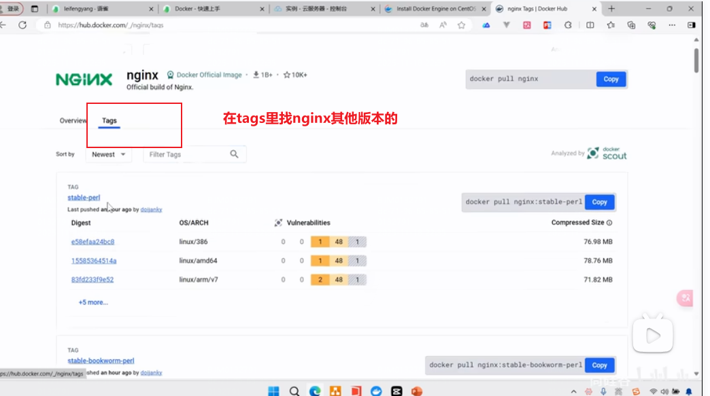Viewport: 710px width, 396px height.
Task: Add this page to favorites star
Action: pyautogui.click(x=461, y=25)
